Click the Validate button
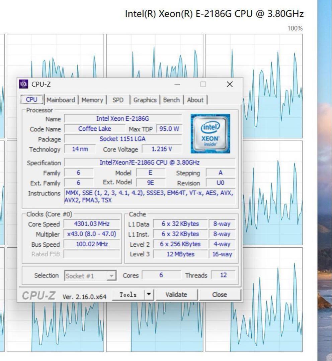Screen dimensions: 332x361 [177, 294]
